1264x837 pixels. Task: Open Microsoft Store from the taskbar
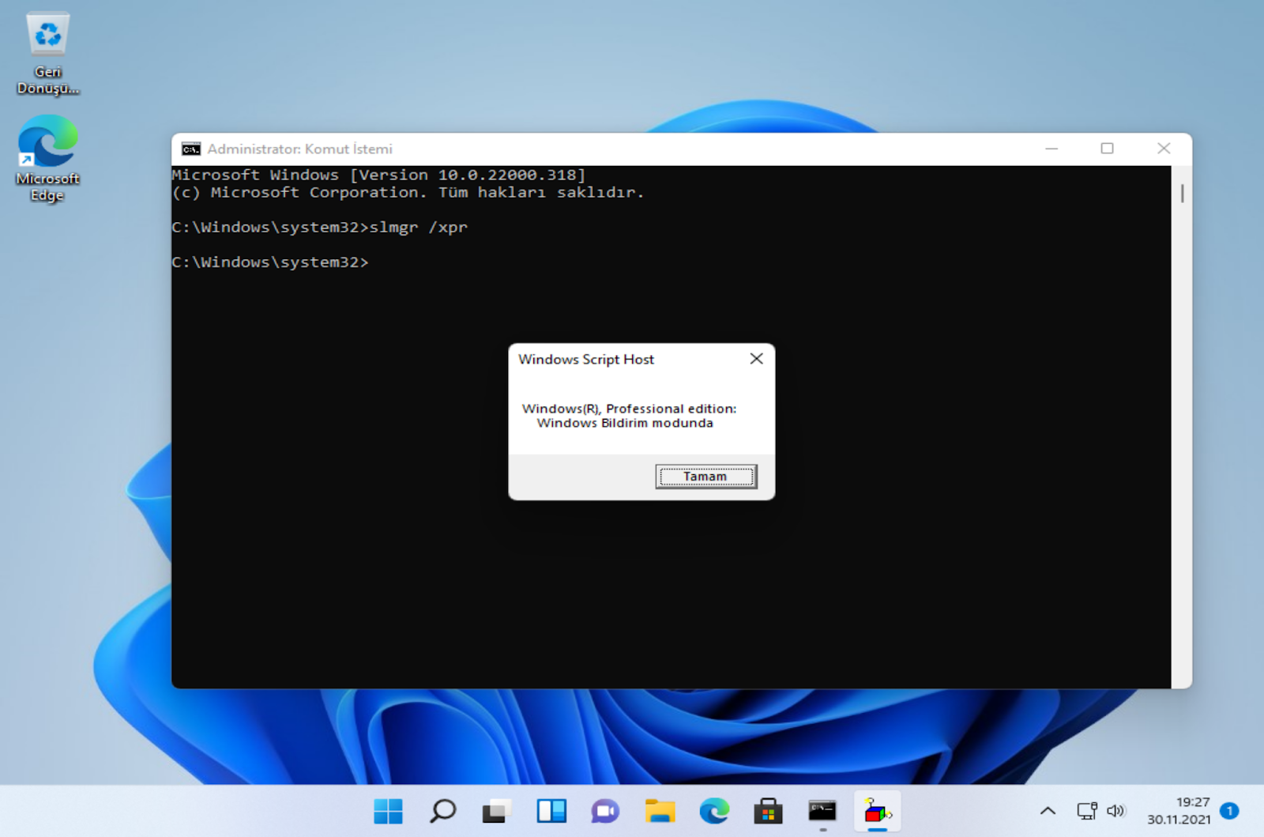pos(768,811)
